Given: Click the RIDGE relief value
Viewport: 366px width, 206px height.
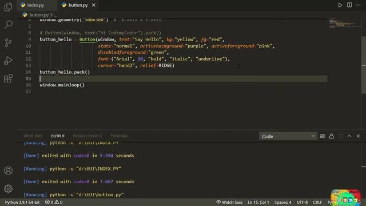Looking at the screenshot, I should click(165, 65).
